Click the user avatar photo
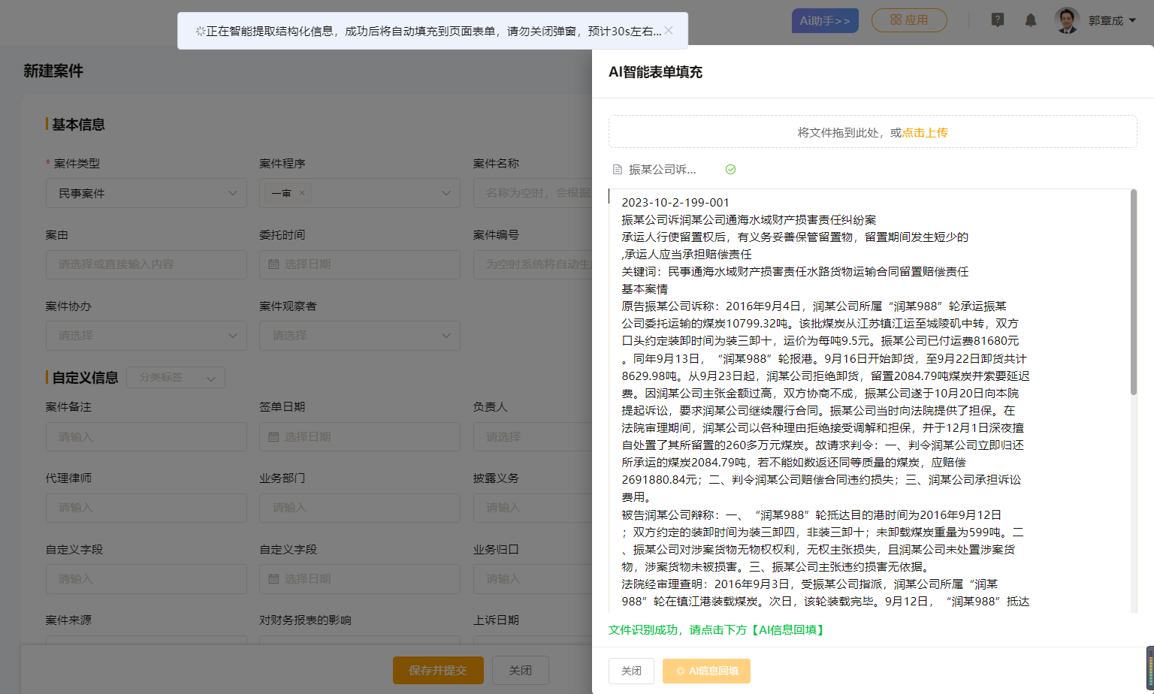The width and height of the screenshot is (1154, 694). click(1067, 20)
